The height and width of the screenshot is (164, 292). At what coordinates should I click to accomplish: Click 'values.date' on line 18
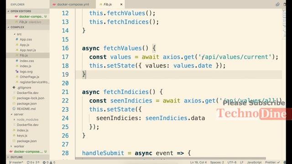193,66
